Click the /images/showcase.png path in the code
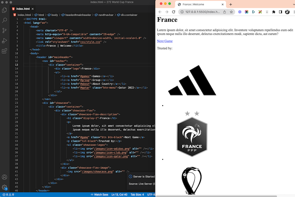Viewport: 295px width, 197px height. point(98,171)
